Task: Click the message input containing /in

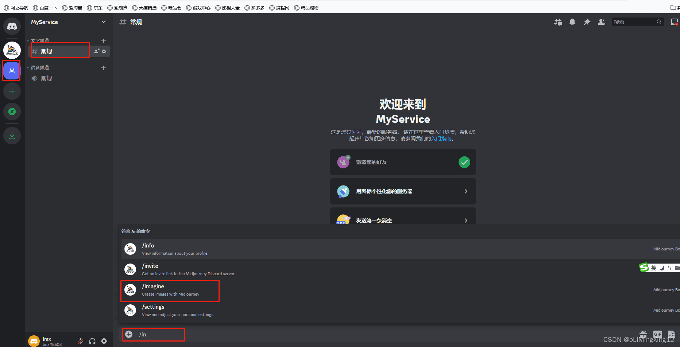Action: pyautogui.click(x=387, y=334)
